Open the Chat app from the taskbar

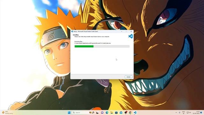(x=102, y=112)
